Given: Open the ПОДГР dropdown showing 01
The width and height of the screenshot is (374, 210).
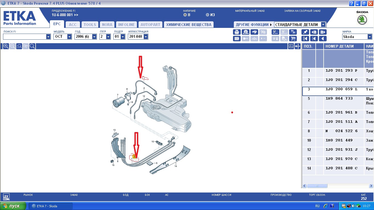Looking at the screenshot, I should (x=123, y=37).
